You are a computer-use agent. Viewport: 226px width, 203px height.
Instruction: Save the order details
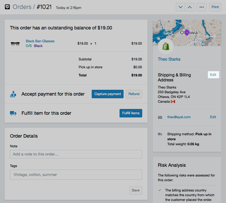[x=136, y=190]
